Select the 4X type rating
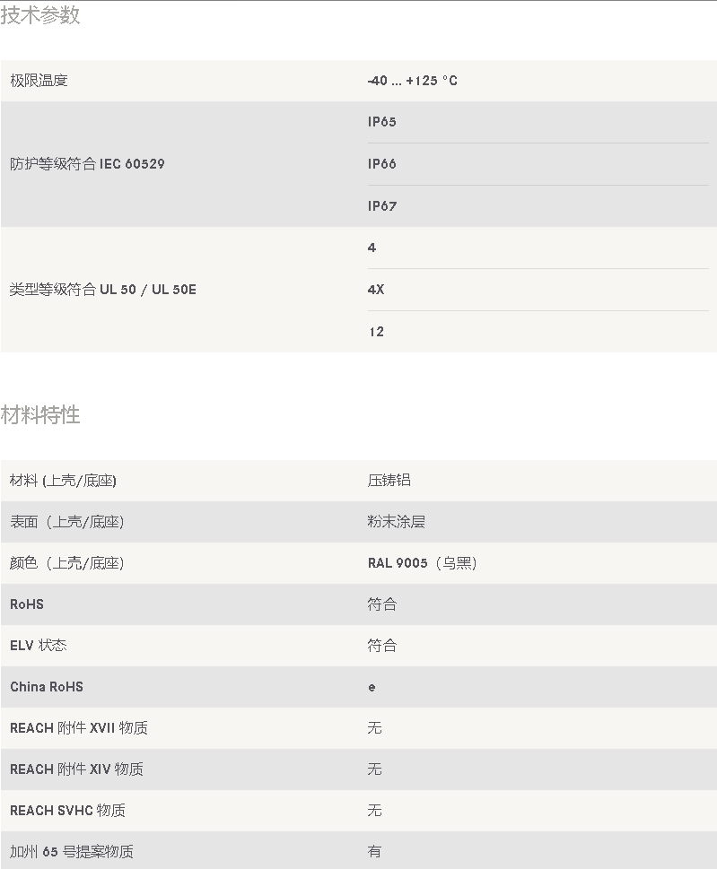This screenshot has width=717, height=869. click(375, 290)
